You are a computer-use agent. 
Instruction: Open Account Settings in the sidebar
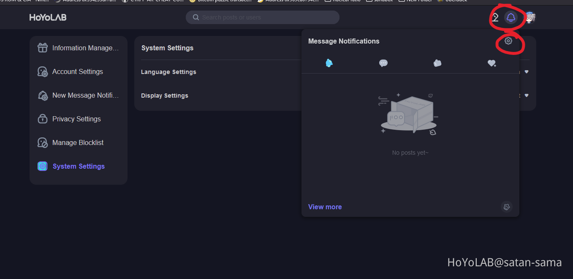coord(78,71)
